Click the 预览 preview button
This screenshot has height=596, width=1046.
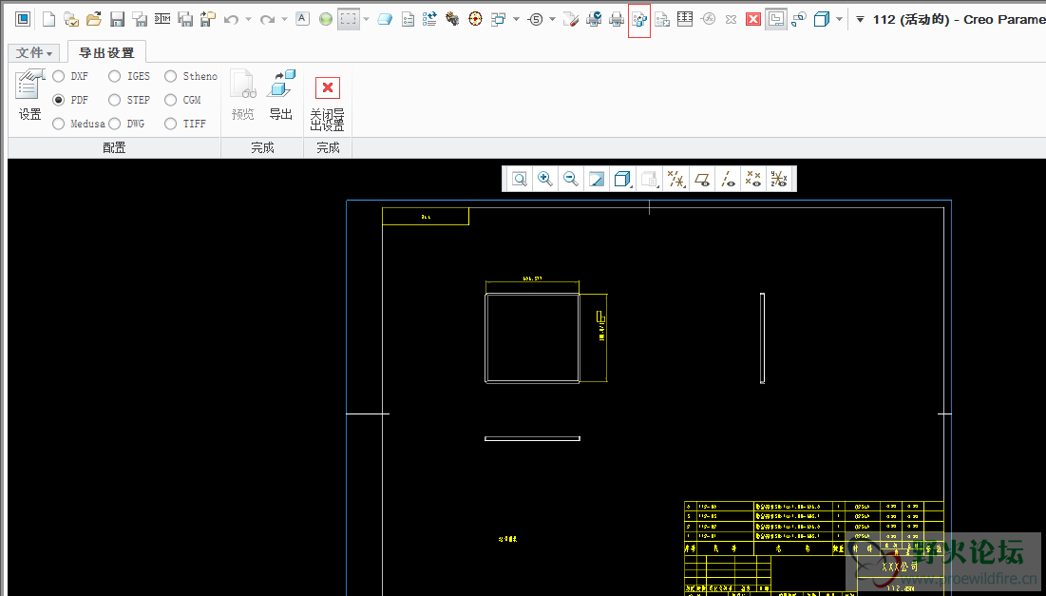243,95
